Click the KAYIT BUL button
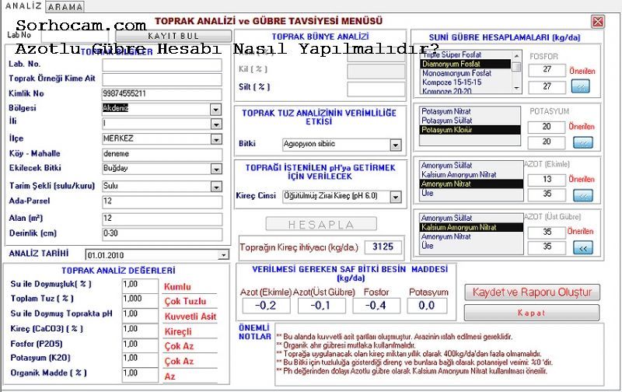 (x=173, y=37)
